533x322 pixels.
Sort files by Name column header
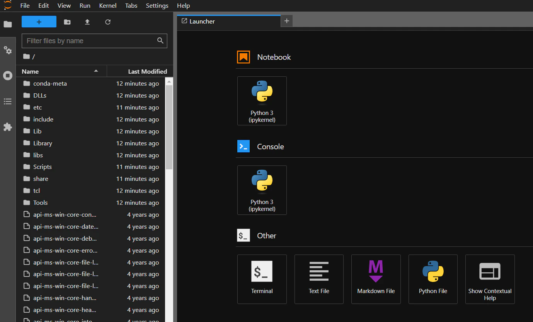click(x=61, y=71)
